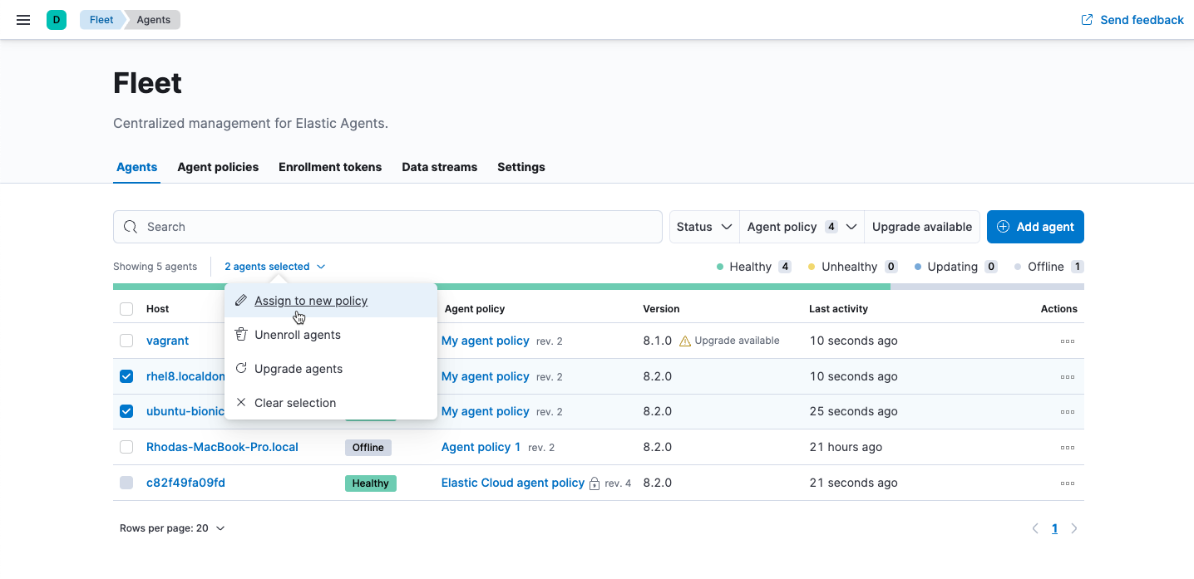Image resolution: width=1194 pixels, height=579 pixels.
Task: Open the hamburger navigation menu
Action: click(22, 19)
